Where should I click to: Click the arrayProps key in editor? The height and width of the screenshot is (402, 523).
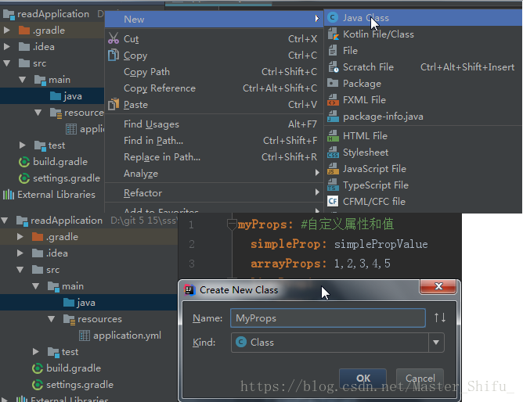(x=289, y=264)
